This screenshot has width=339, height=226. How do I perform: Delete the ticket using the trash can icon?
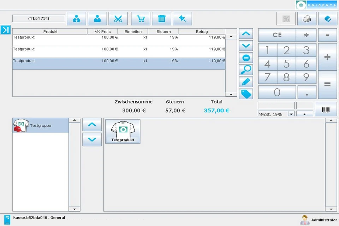click(161, 19)
